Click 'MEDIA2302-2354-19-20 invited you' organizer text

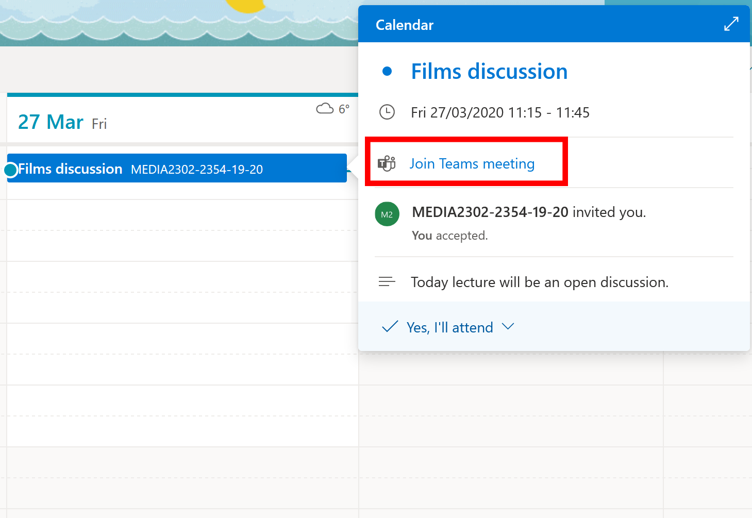point(529,212)
